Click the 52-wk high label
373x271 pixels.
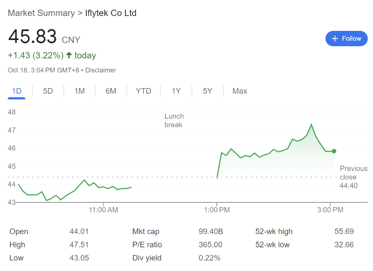click(x=274, y=232)
